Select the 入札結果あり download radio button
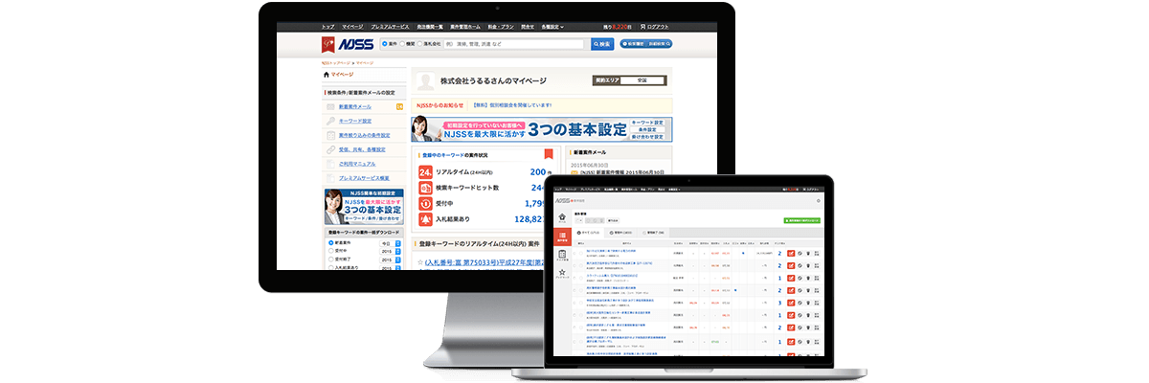1149x383 pixels. pyautogui.click(x=330, y=269)
